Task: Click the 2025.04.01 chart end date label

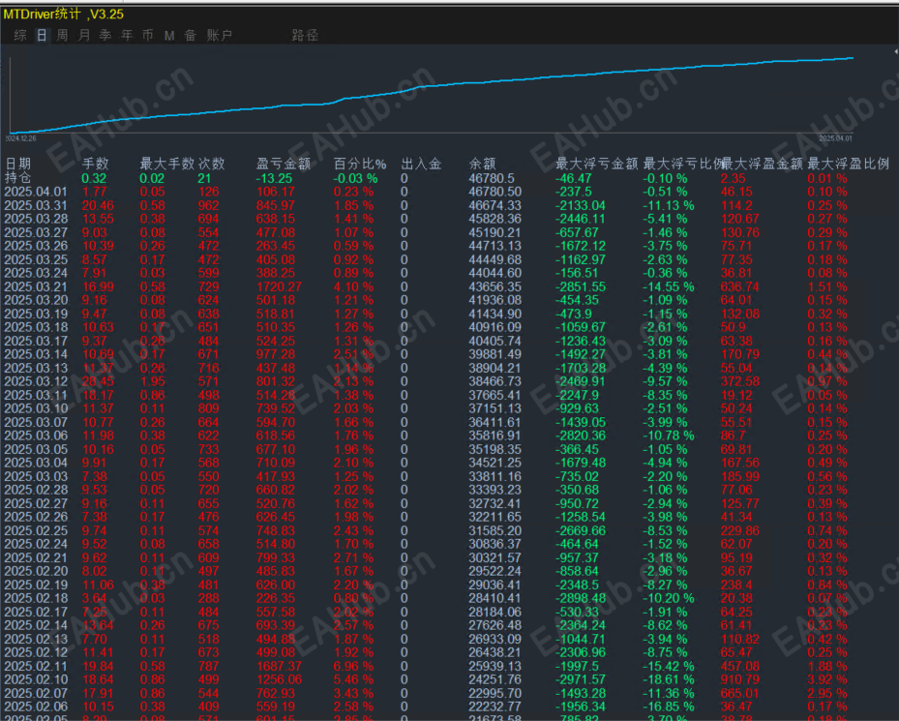Action: click(835, 138)
